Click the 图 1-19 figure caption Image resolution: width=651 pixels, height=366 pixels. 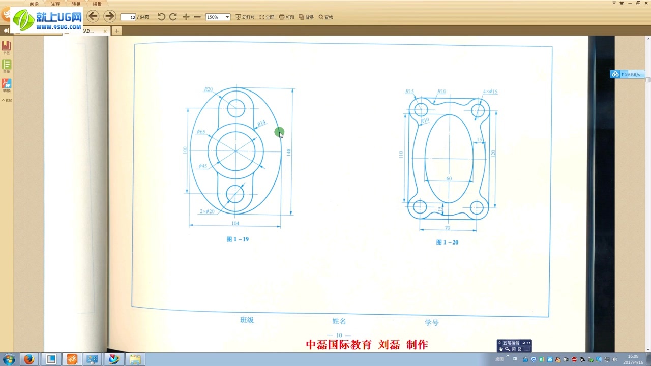click(238, 239)
